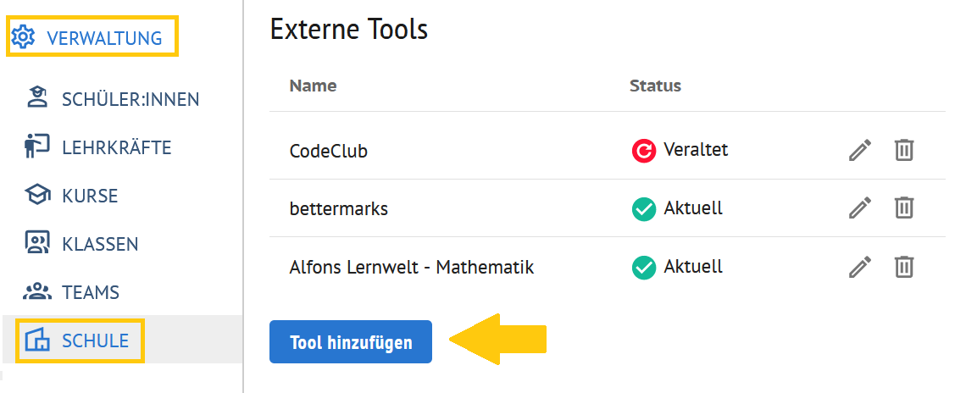
Task: Edit Alfons Lernwelt - Mathematik via pencil icon
Action: pyautogui.click(x=860, y=267)
